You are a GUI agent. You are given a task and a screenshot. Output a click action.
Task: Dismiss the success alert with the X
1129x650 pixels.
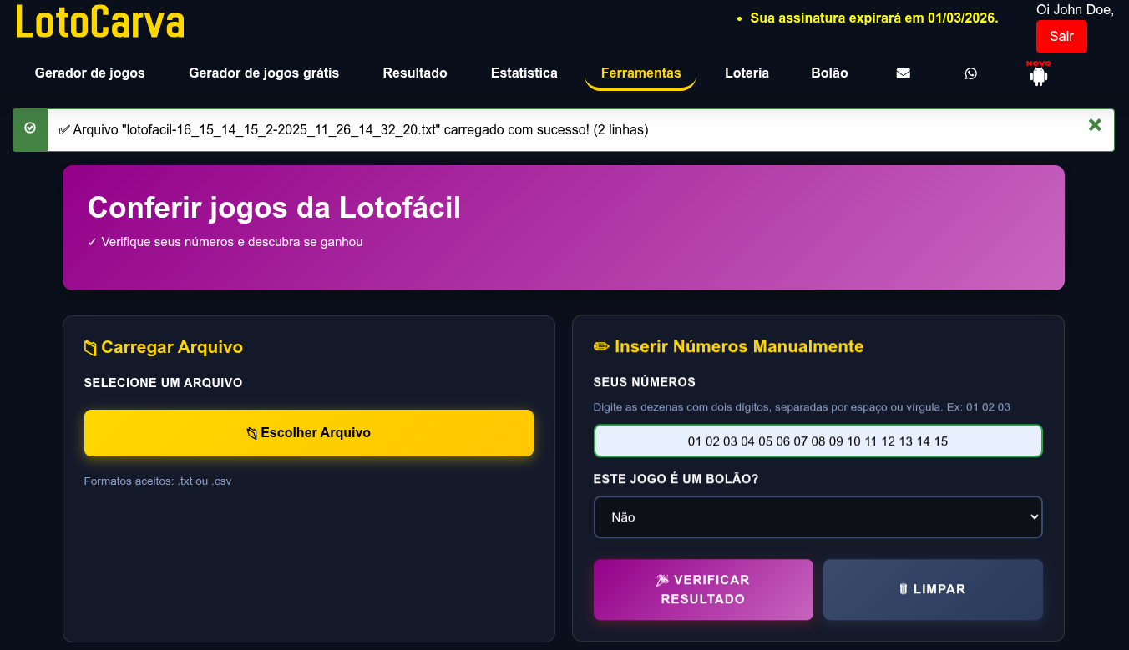[1095, 125]
